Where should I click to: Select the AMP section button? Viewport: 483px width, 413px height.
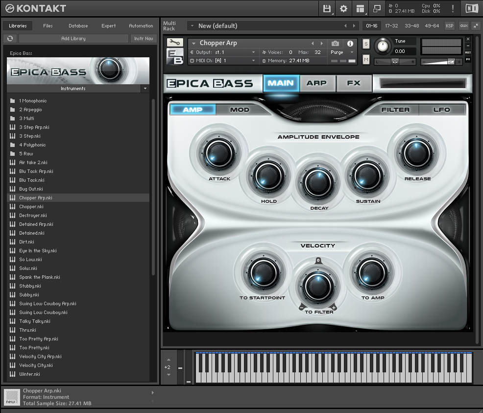[x=193, y=110]
